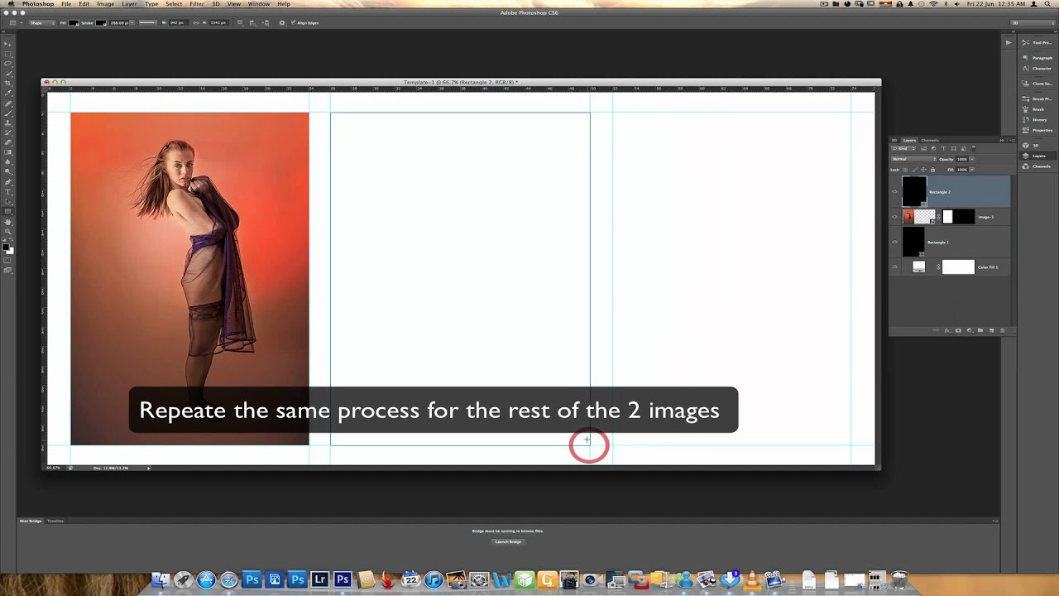The width and height of the screenshot is (1059, 596).
Task: Open the Shape tool mode dropdown
Action: tap(42, 22)
